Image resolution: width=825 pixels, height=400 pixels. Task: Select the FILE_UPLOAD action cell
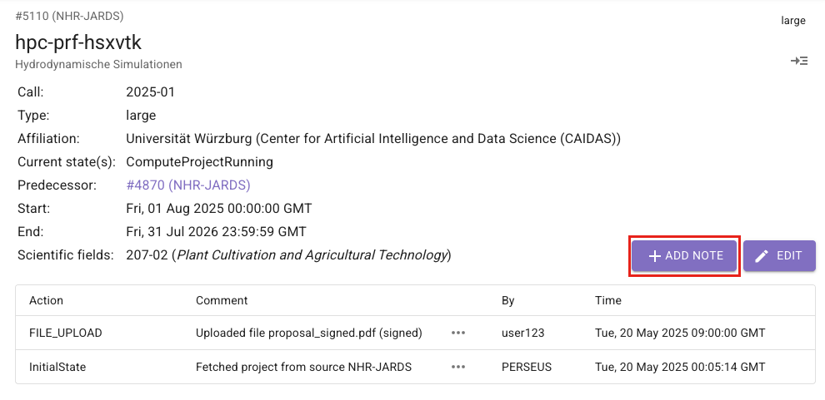coord(66,333)
